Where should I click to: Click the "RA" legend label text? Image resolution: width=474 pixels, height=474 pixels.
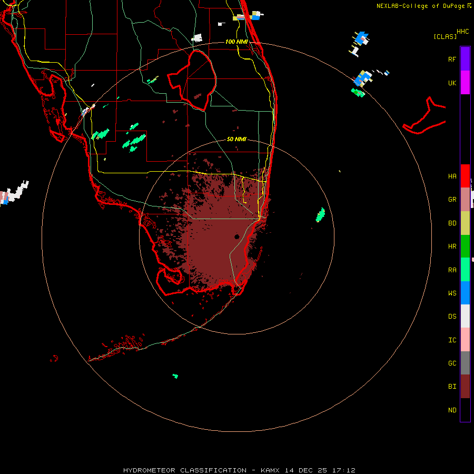pos(452,270)
